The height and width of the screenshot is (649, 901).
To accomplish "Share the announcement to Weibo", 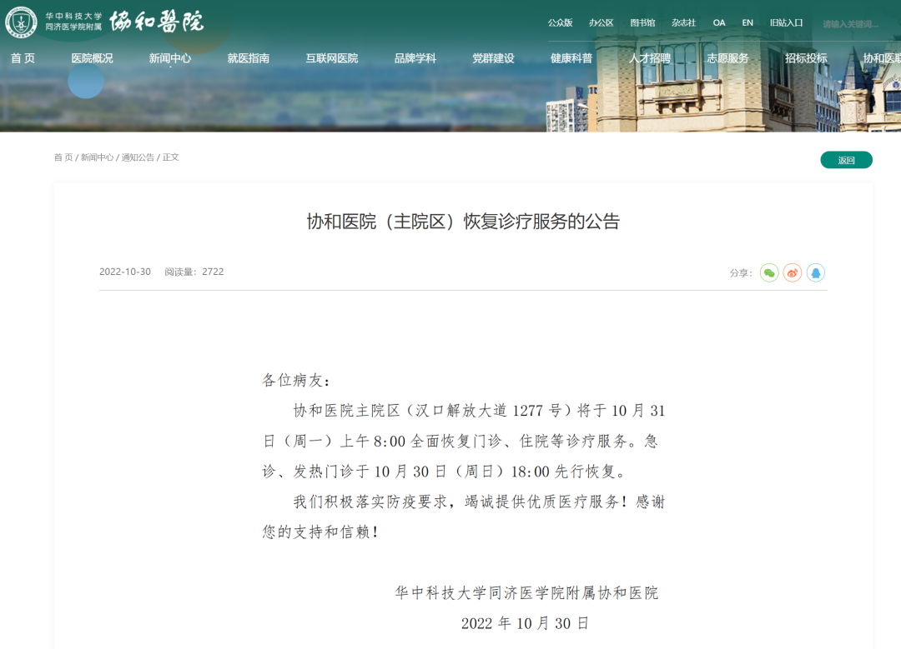I will (x=793, y=272).
